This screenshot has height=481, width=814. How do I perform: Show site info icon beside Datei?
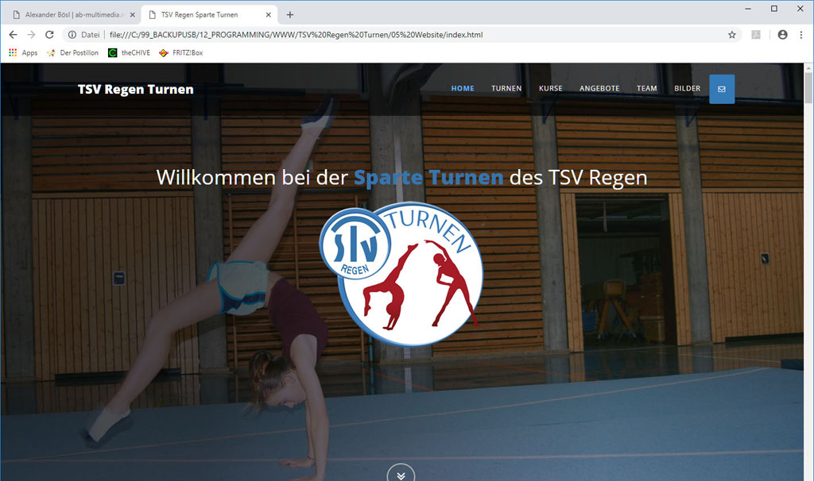(72, 35)
